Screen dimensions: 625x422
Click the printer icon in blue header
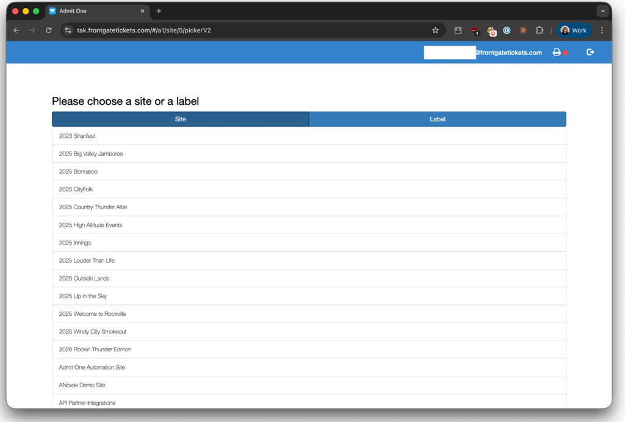click(x=557, y=52)
